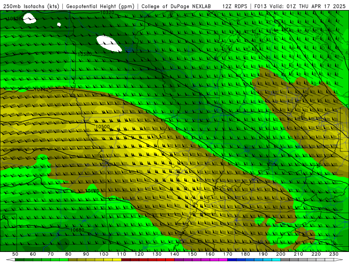Click the 10380 height contour label
This screenshot has width=349, height=262.
(85, 54)
